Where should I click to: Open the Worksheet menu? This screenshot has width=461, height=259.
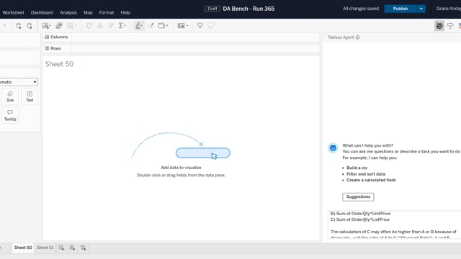13,13
